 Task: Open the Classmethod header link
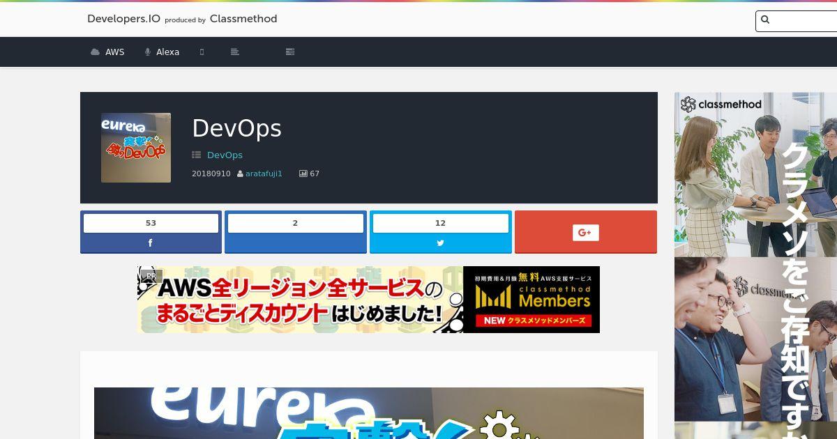[243, 19]
